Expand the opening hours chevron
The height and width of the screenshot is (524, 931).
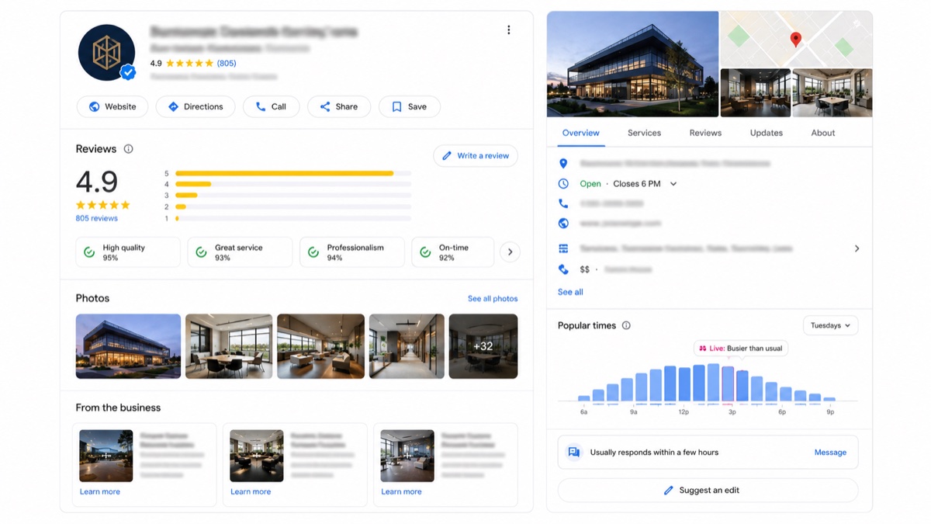coord(673,184)
